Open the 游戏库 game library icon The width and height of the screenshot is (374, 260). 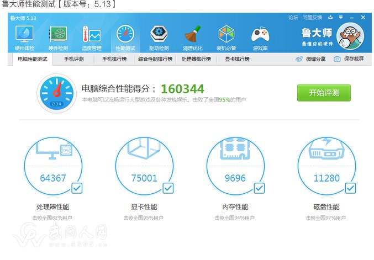coord(260,34)
